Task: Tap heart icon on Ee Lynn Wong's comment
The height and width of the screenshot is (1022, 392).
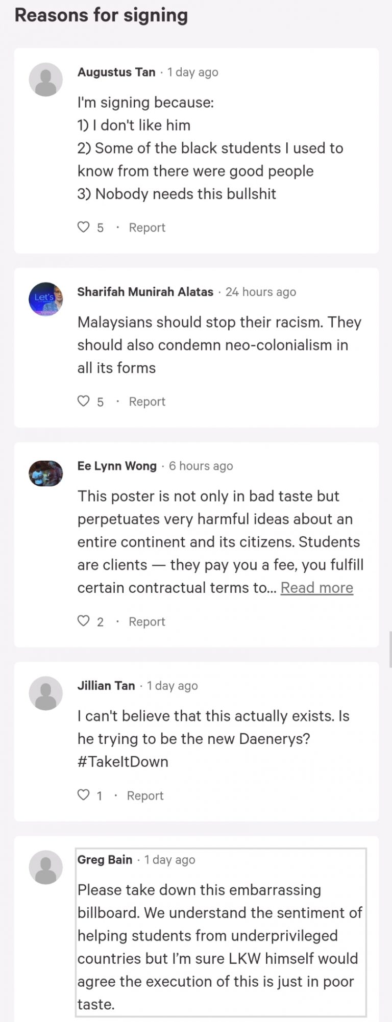Action: [83, 620]
